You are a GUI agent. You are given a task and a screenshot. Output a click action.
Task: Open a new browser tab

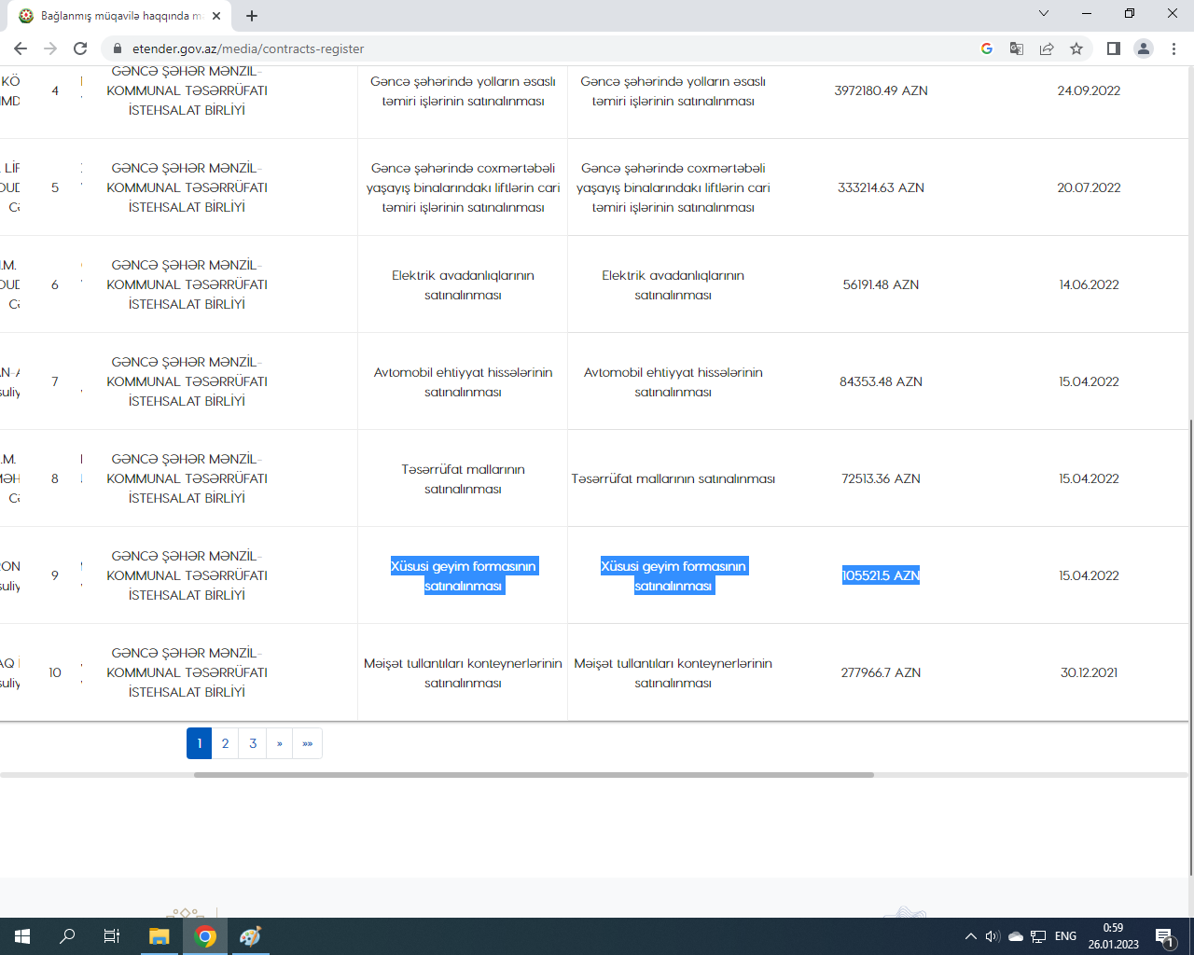point(252,16)
